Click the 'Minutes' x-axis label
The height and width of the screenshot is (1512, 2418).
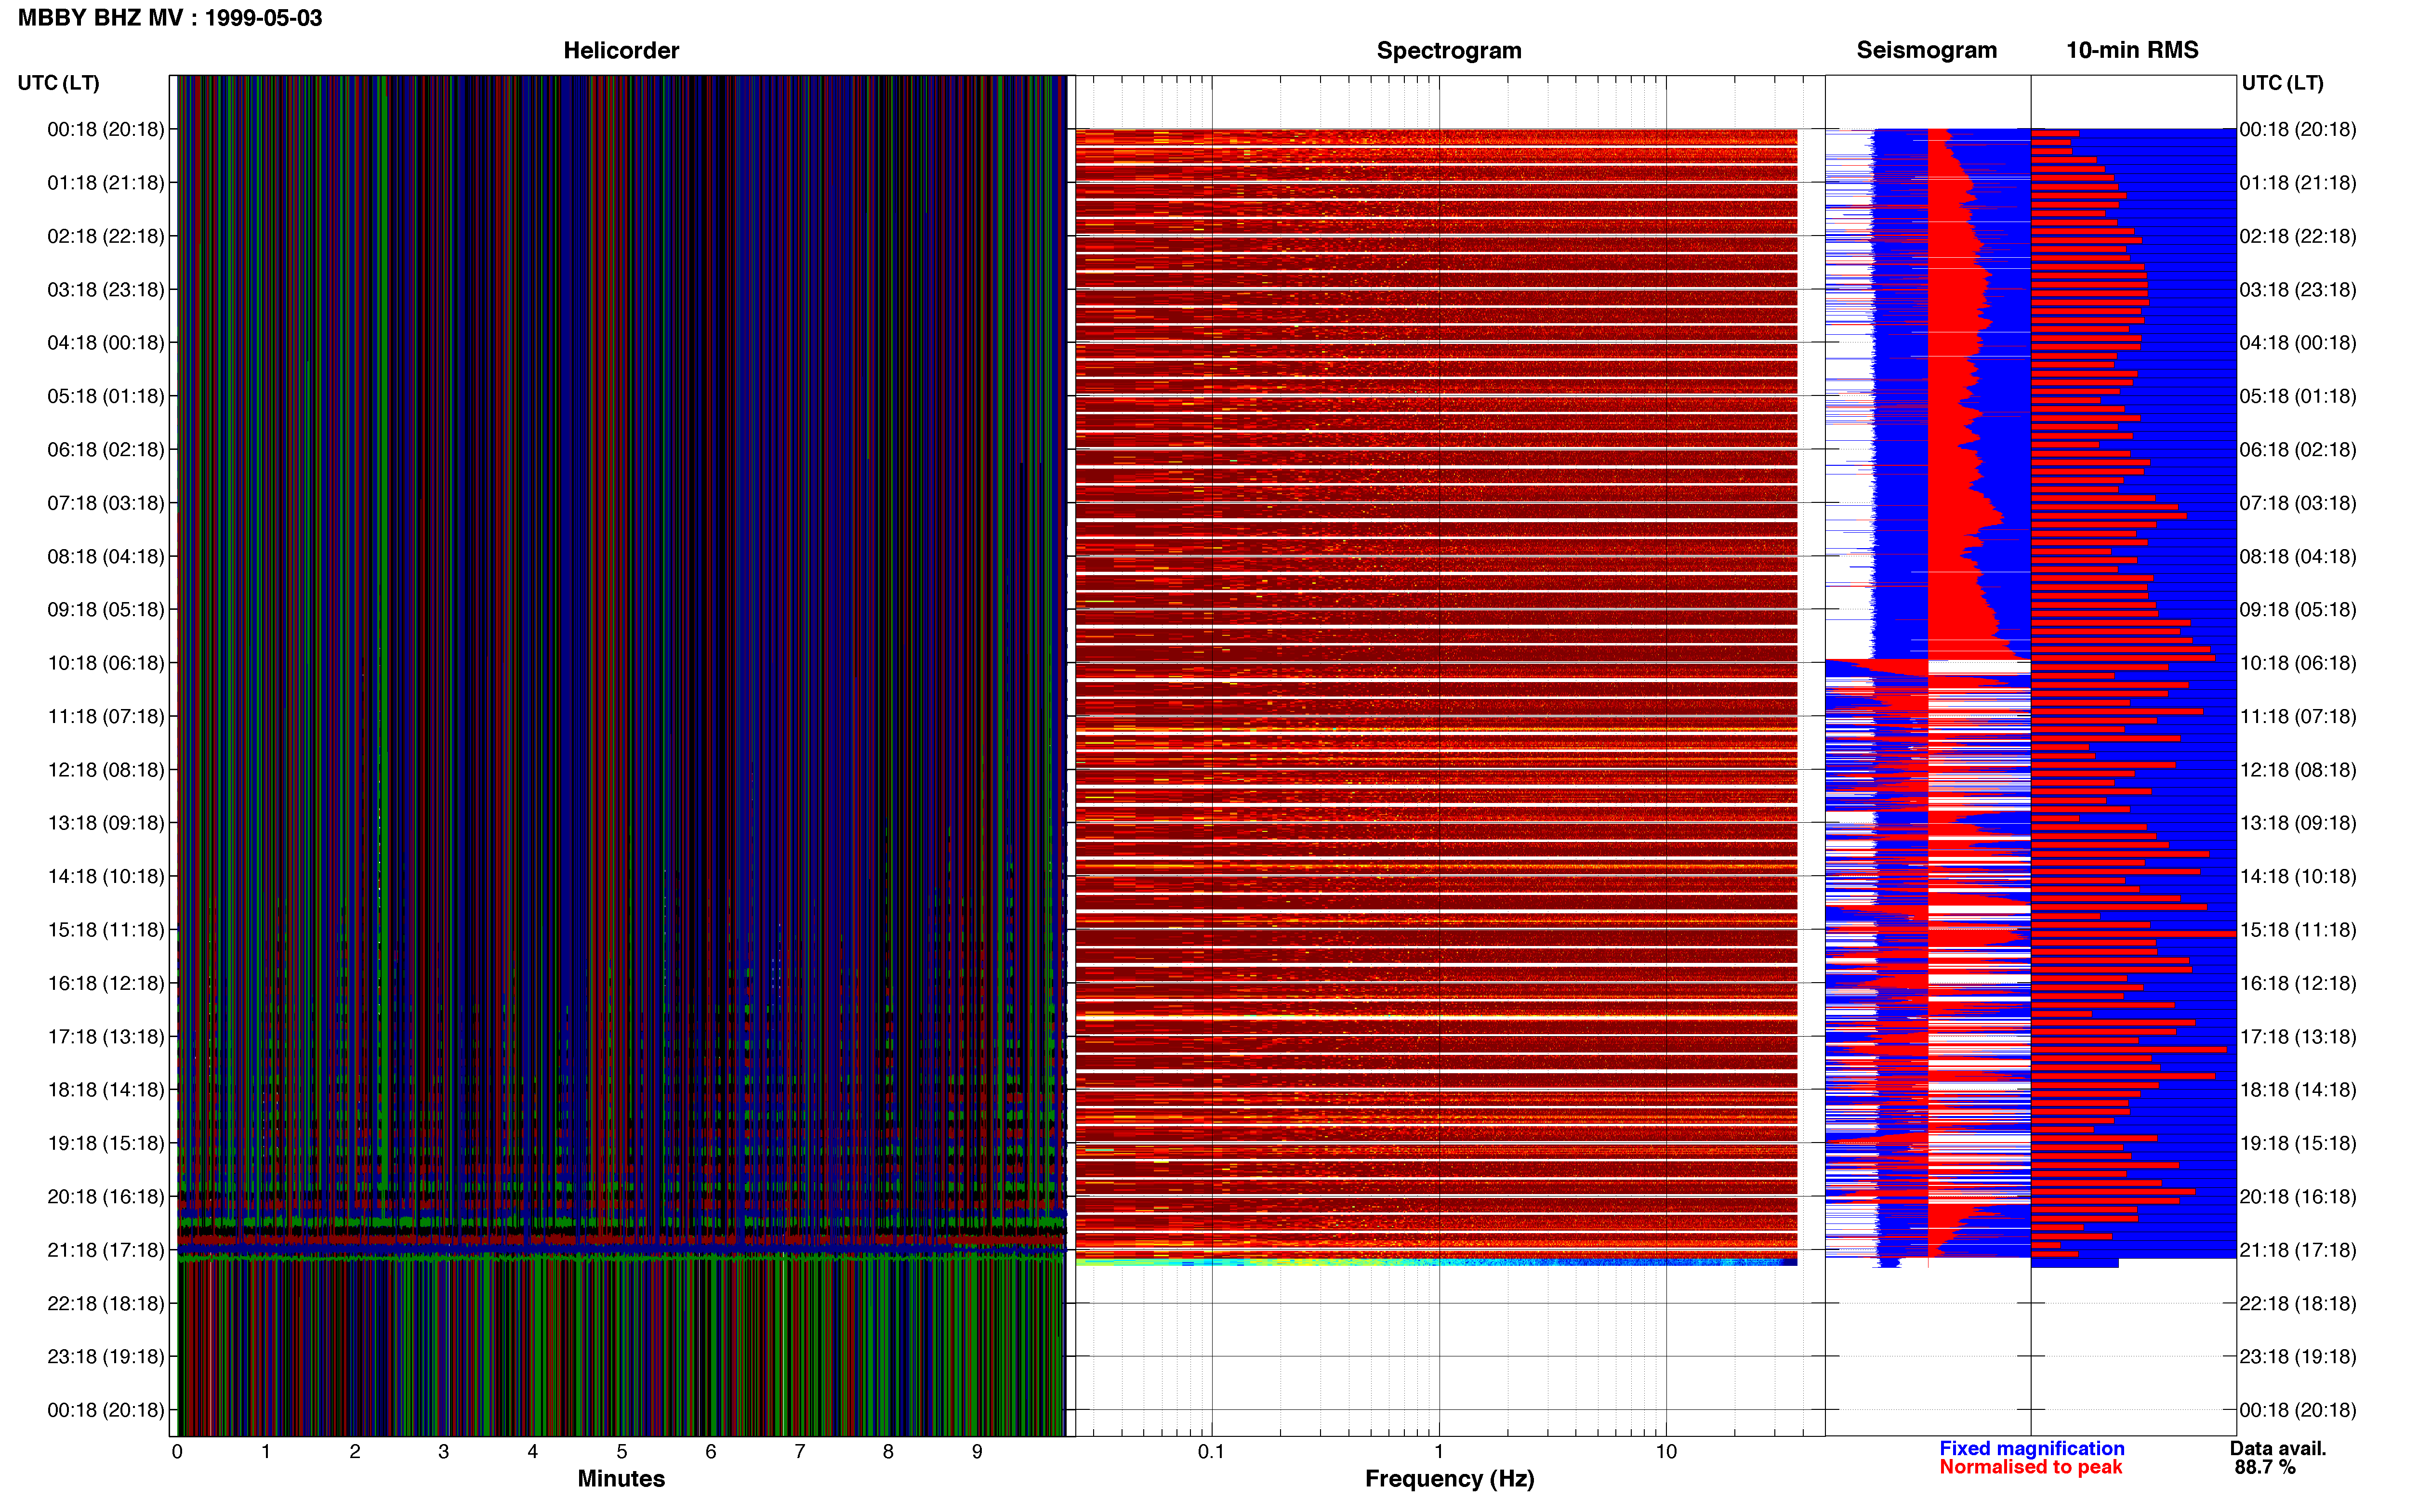621,1479
